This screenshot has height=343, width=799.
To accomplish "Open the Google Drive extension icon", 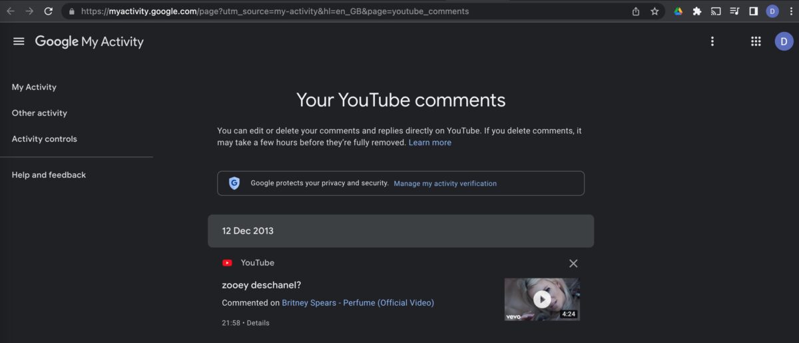I will point(678,11).
